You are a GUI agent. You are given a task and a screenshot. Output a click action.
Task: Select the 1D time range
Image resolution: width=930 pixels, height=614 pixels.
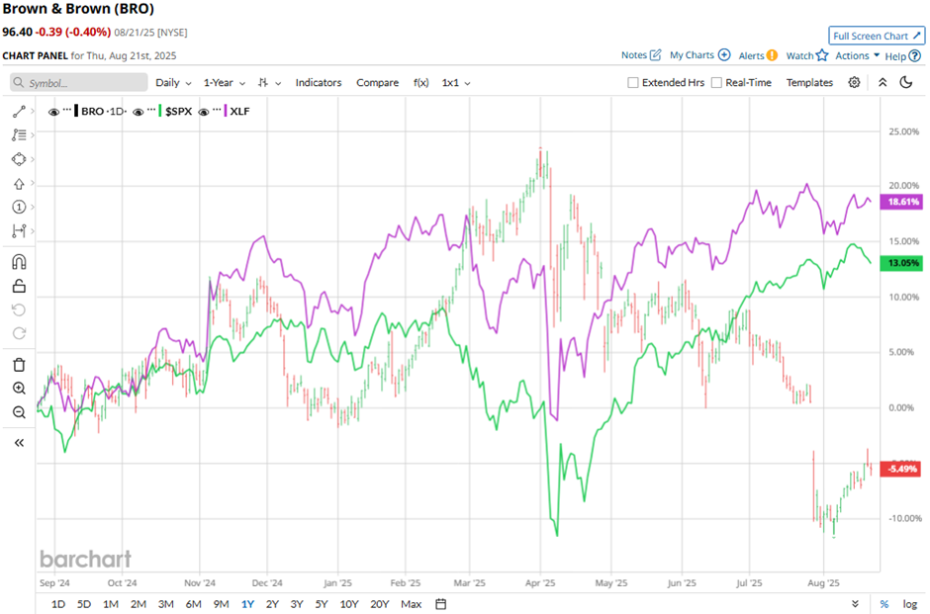point(58,604)
